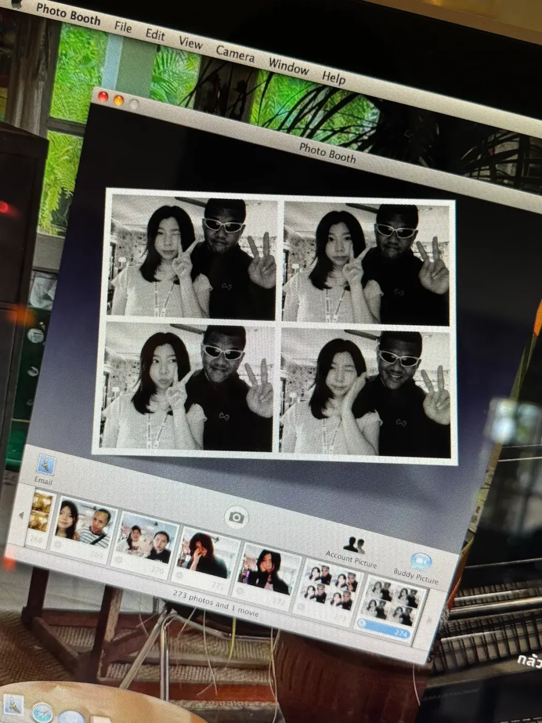
Task: Launch Safari from the Dock
Action: [x=42, y=713]
